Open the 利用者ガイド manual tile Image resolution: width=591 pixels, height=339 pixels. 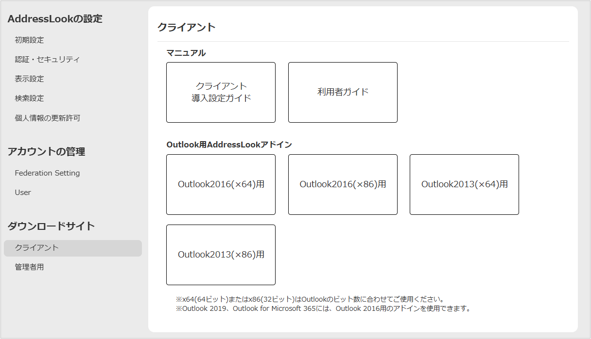pos(343,92)
